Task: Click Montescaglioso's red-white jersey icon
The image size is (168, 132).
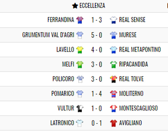Action: (x=113, y=108)
